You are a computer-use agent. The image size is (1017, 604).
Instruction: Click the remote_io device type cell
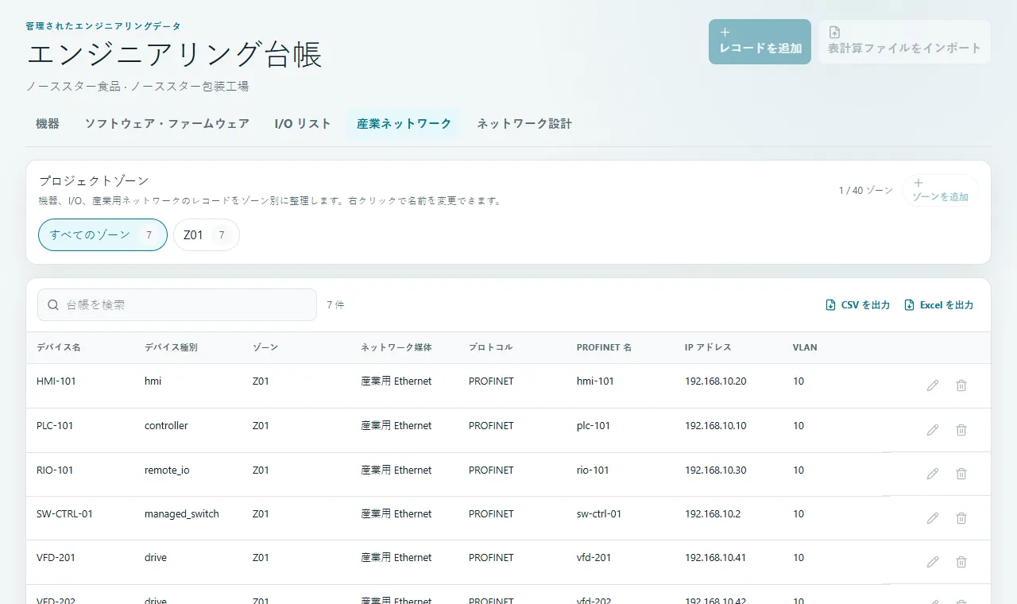click(167, 470)
